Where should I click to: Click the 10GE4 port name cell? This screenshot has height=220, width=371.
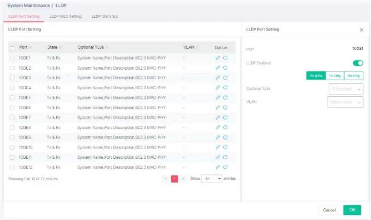[25, 88]
